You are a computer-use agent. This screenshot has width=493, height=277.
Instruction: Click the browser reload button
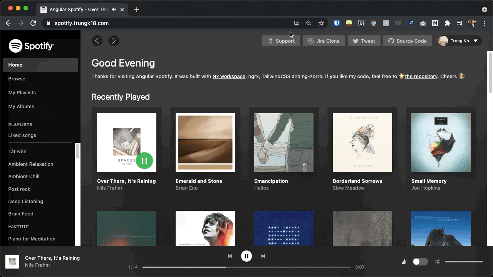(33, 23)
